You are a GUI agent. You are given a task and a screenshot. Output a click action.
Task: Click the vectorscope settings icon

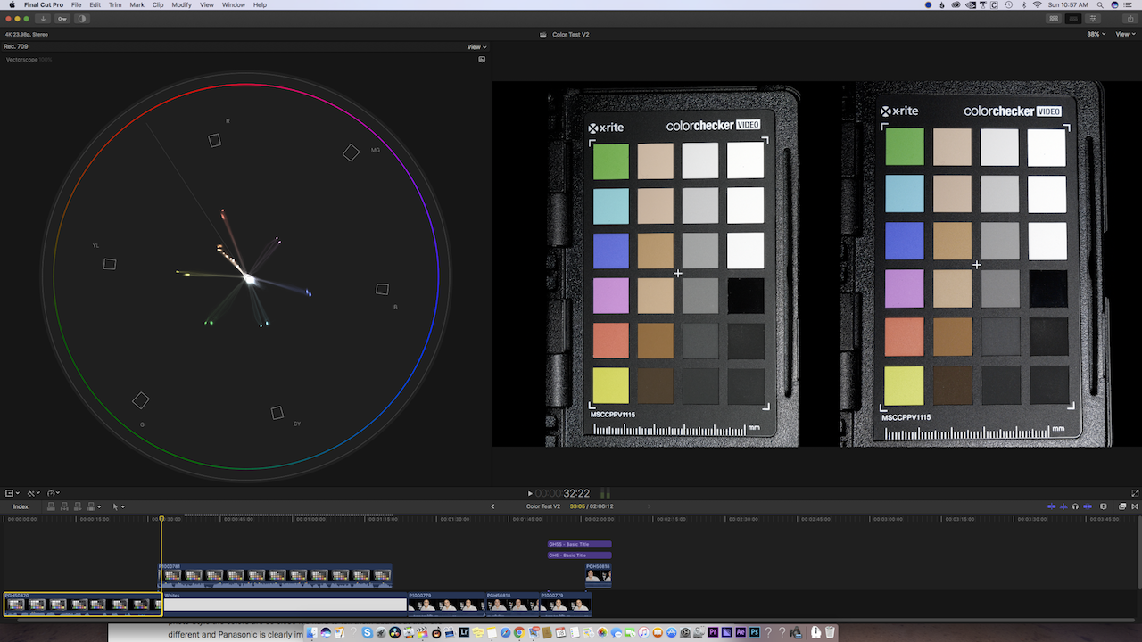(x=482, y=60)
